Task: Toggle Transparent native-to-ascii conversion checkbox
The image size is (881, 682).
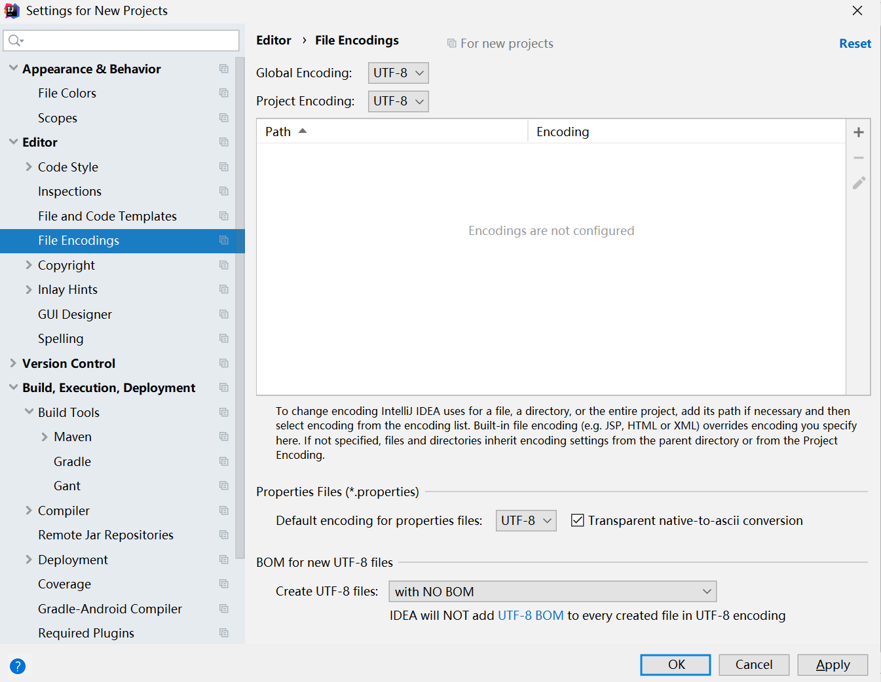Action: (577, 520)
